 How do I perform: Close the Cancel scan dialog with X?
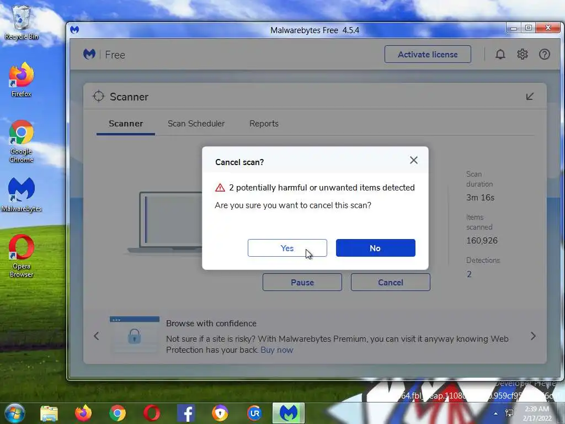414,160
